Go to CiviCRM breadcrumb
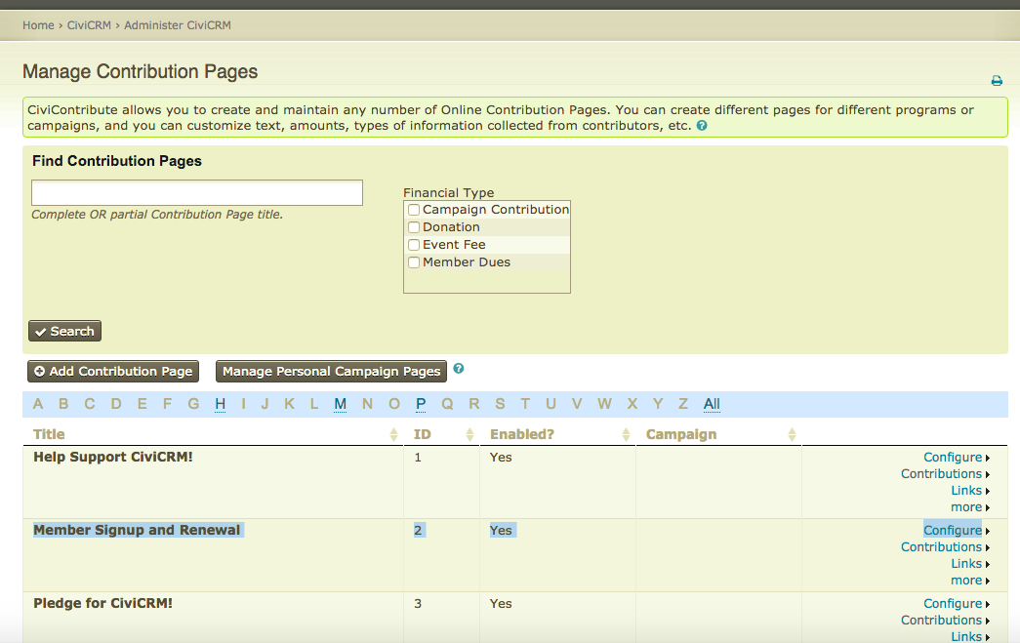The image size is (1020, 643). click(89, 25)
